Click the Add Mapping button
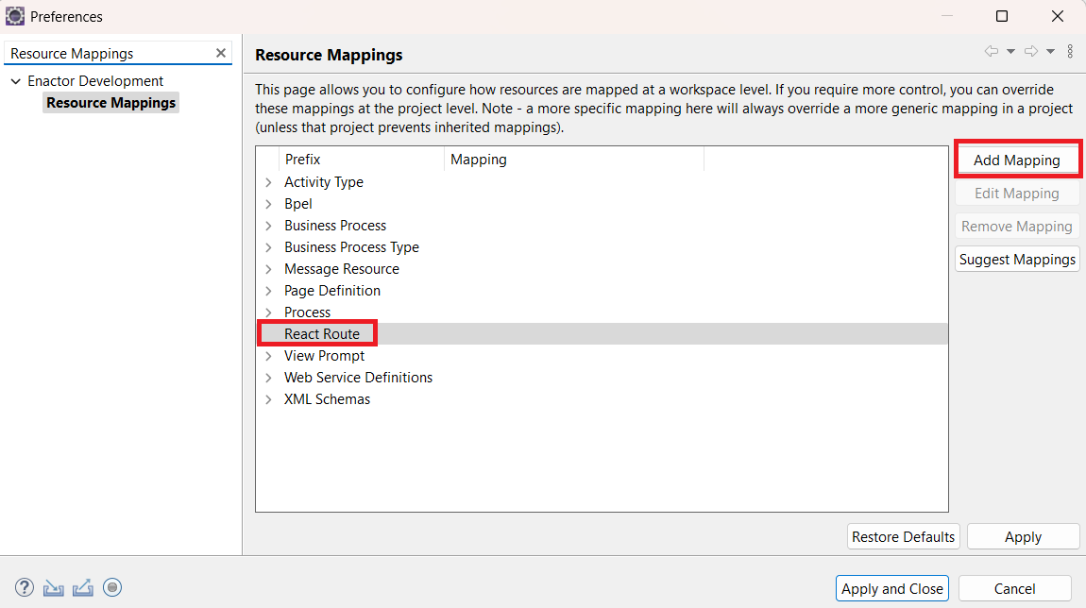Viewport: 1086px width, 608px height. pyautogui.click(x=1017, y=160)
